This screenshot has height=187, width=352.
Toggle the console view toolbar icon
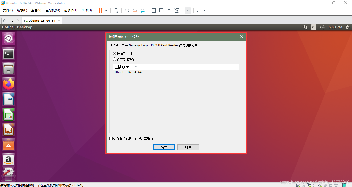[x=188, y=11]
